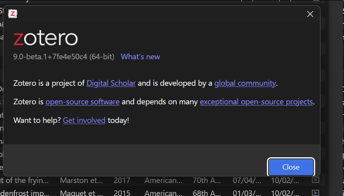Screen dimensions: 344x196
Task: Open the What's new link
Action: 140,57
